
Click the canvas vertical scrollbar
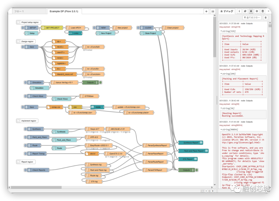(215, 37)
